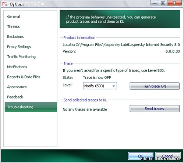
Task: Click the Kaspersky icon in the title bar
Action: coord(4,4)
